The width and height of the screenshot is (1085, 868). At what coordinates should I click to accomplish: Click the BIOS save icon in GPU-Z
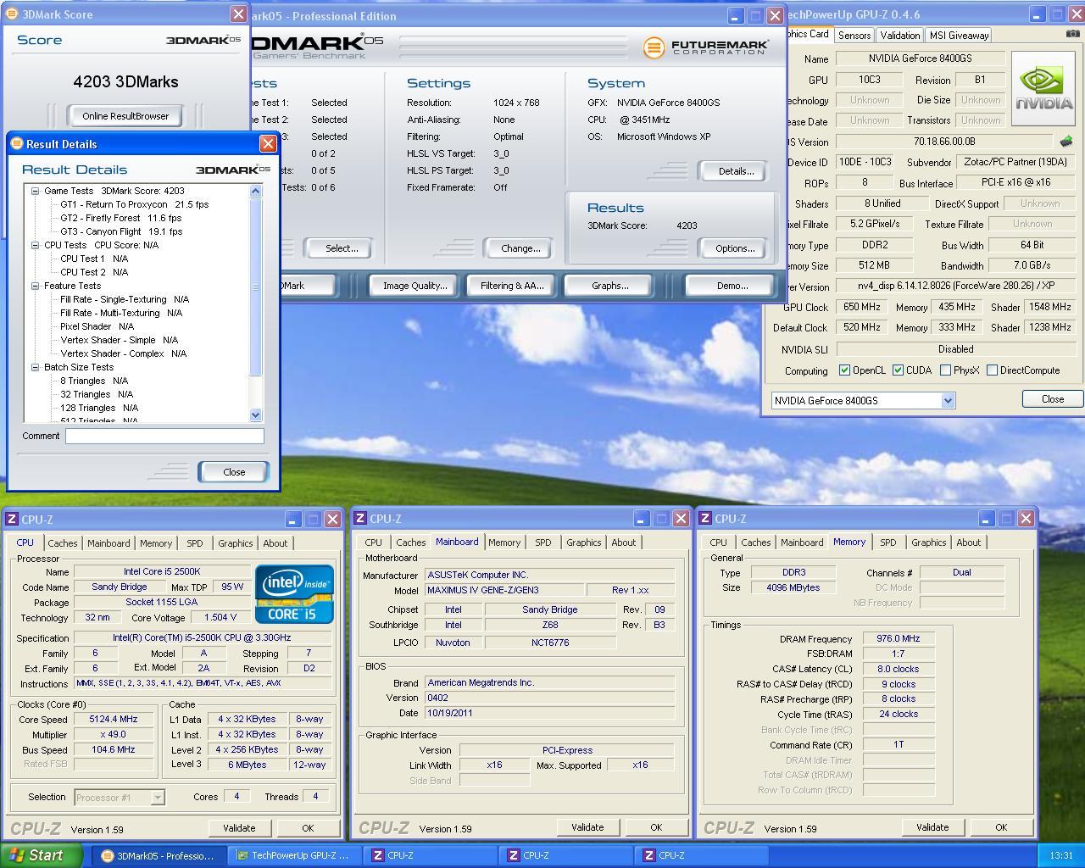click(x=1066, y=142)
